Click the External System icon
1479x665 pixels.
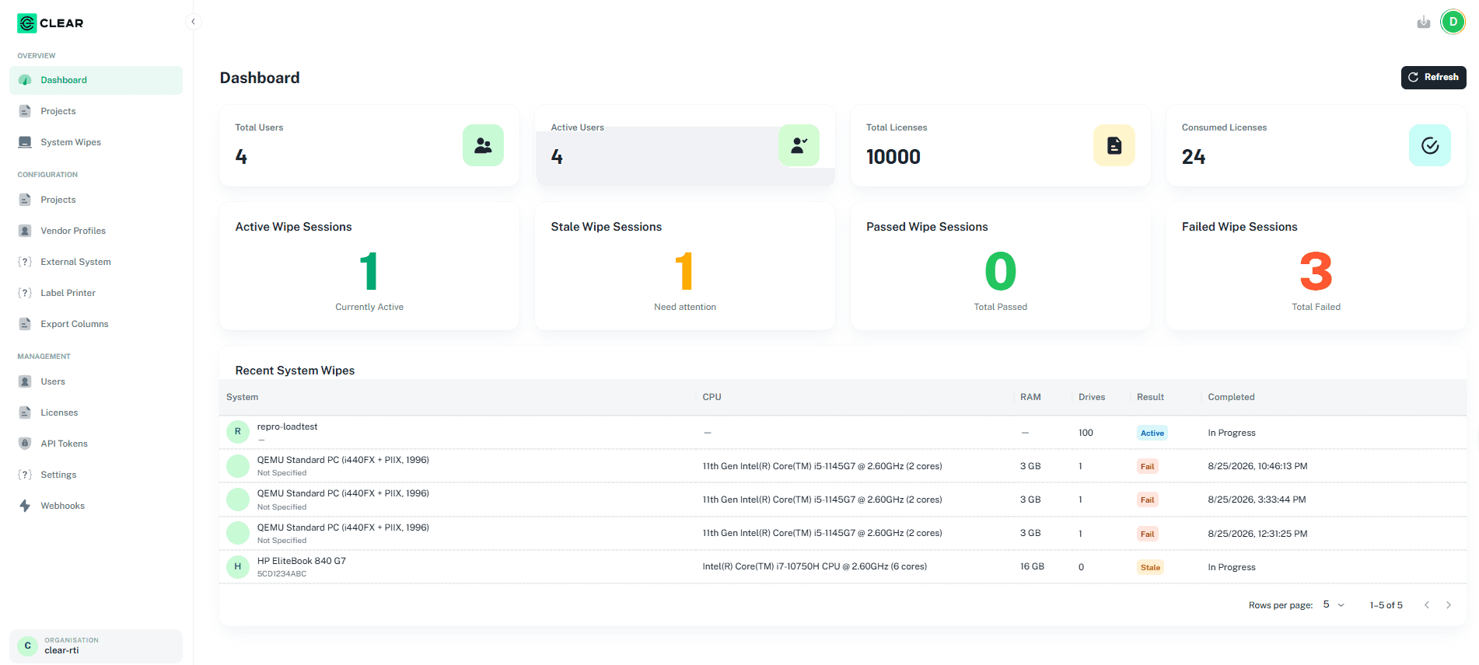click(x=25, y=262)
